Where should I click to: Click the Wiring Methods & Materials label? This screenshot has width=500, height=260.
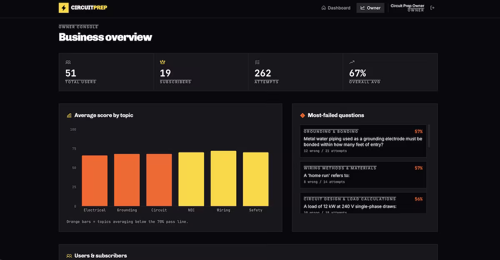[340, 168]
